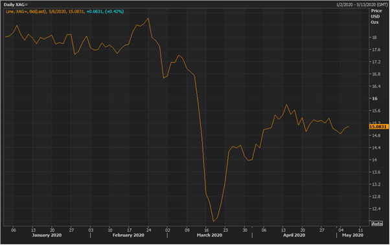Click the Auto scale button
The width and height of the screenshot is (390, 245).
377,224
